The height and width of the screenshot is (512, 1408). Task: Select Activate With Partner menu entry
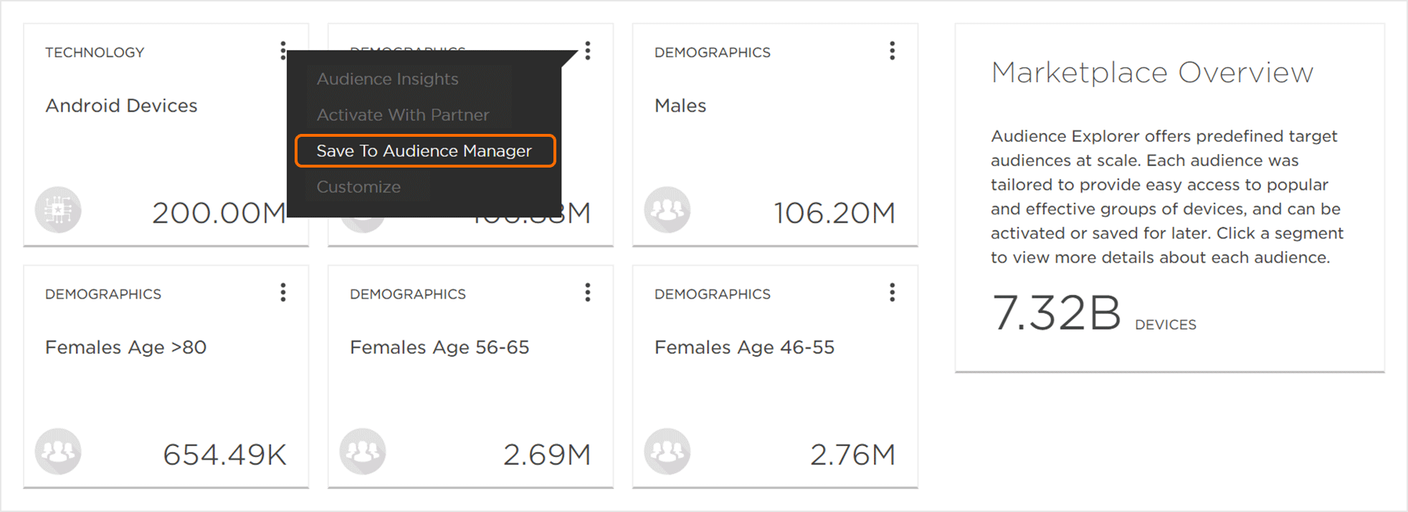(x=403, y=115)
